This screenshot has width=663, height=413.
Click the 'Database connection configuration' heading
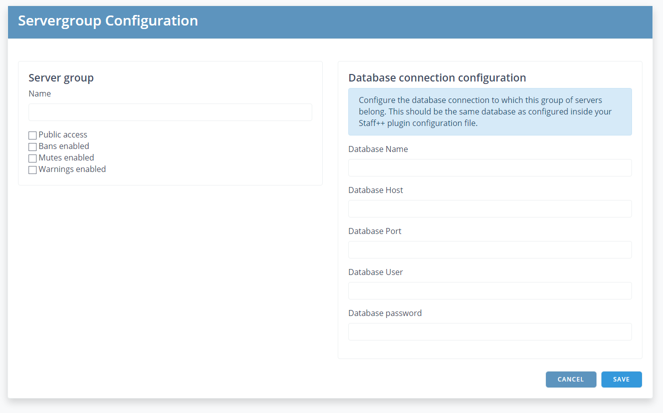tap(437, 78)
